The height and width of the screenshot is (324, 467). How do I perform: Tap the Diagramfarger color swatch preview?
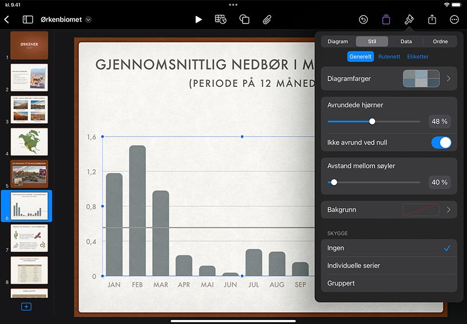pos(421,78)
